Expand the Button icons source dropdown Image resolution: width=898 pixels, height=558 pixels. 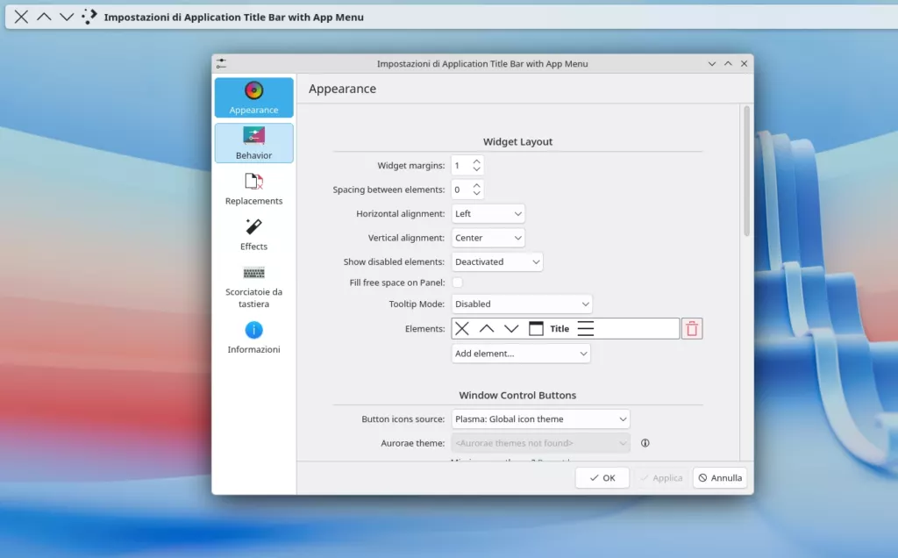point(540,418)
